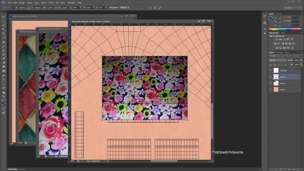The width and height of the screenshot is (304, 171).
Task: Select the Eyedropper tool
Action: (x=3, y=38)
